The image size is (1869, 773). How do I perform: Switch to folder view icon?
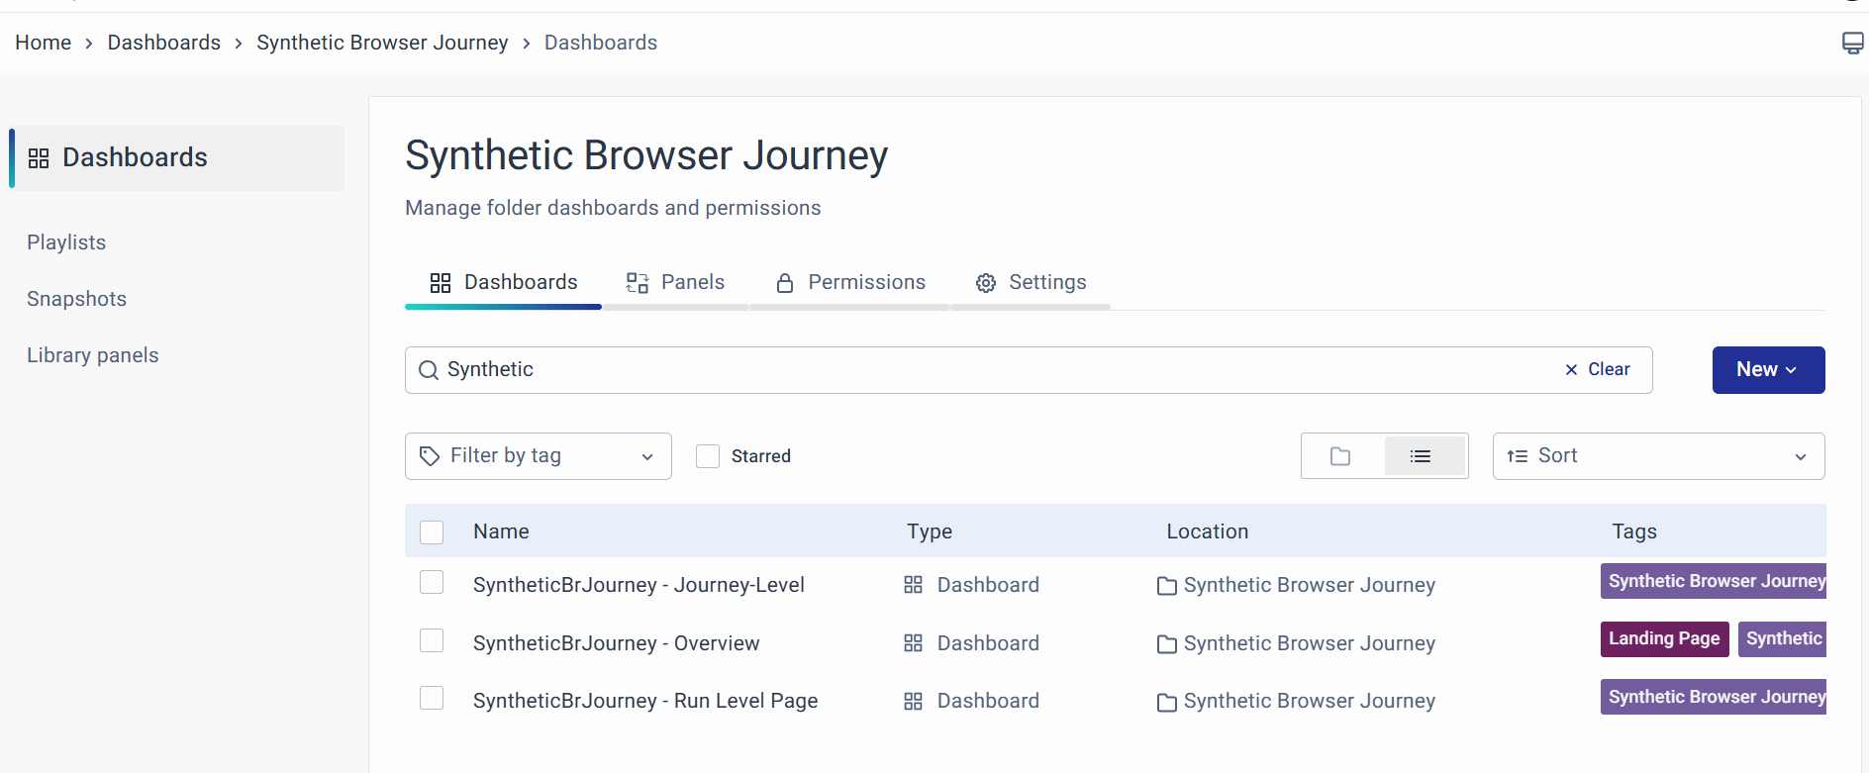(1340, 456)
